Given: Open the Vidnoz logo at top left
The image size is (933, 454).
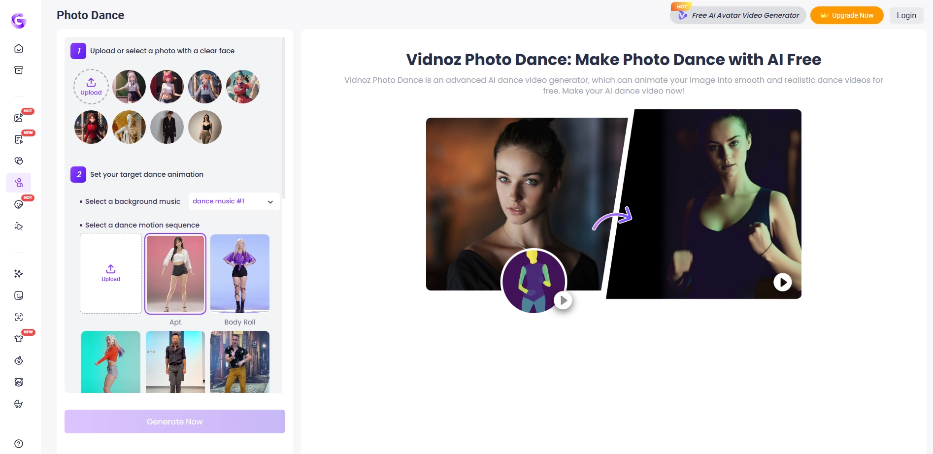Looking at the screenshot, I should (x=18, y=21).
